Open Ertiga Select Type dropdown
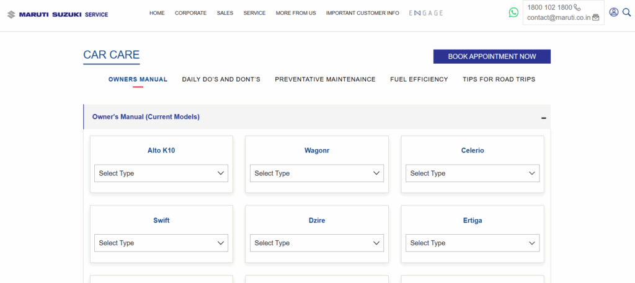The height and width of the screenshot is (283, 635). [473, 243]
